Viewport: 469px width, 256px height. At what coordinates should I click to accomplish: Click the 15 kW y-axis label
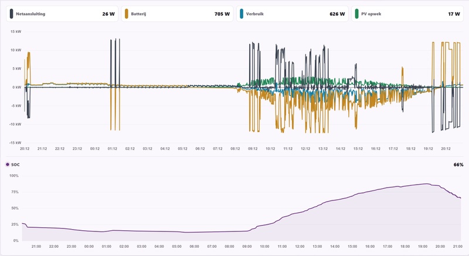tap(16, 32)
